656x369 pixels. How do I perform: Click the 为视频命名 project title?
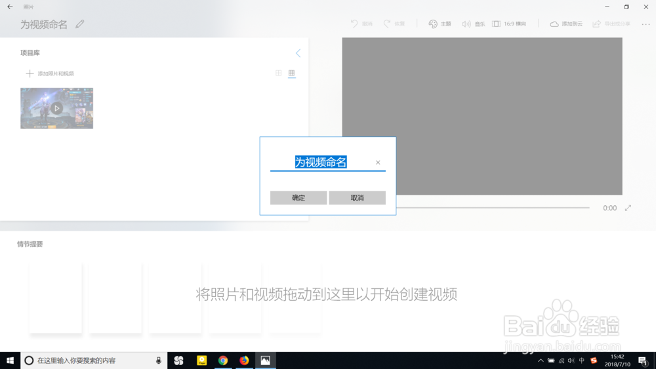tap(44, 25)
